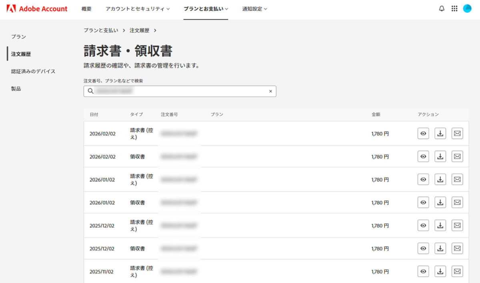Select 製品 in the left sidebar
The image size is (480, 283).
(x=16, y=89)
